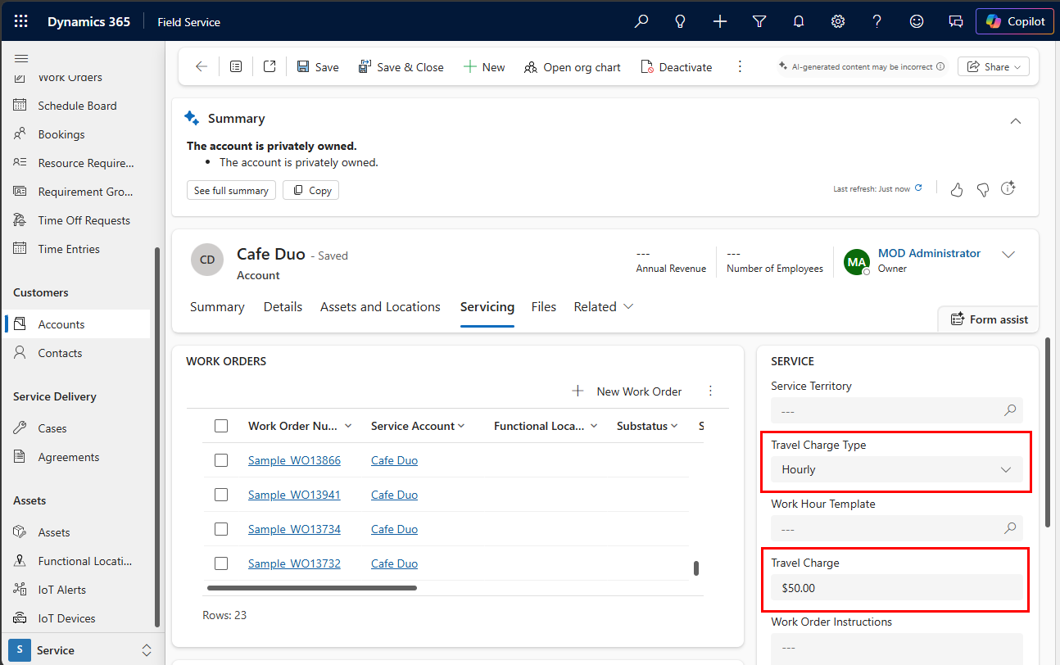Deactivate the Cafe Duo account
Image resolution: width=1060 pixels, height=665 pixels.
coord(677,67)
